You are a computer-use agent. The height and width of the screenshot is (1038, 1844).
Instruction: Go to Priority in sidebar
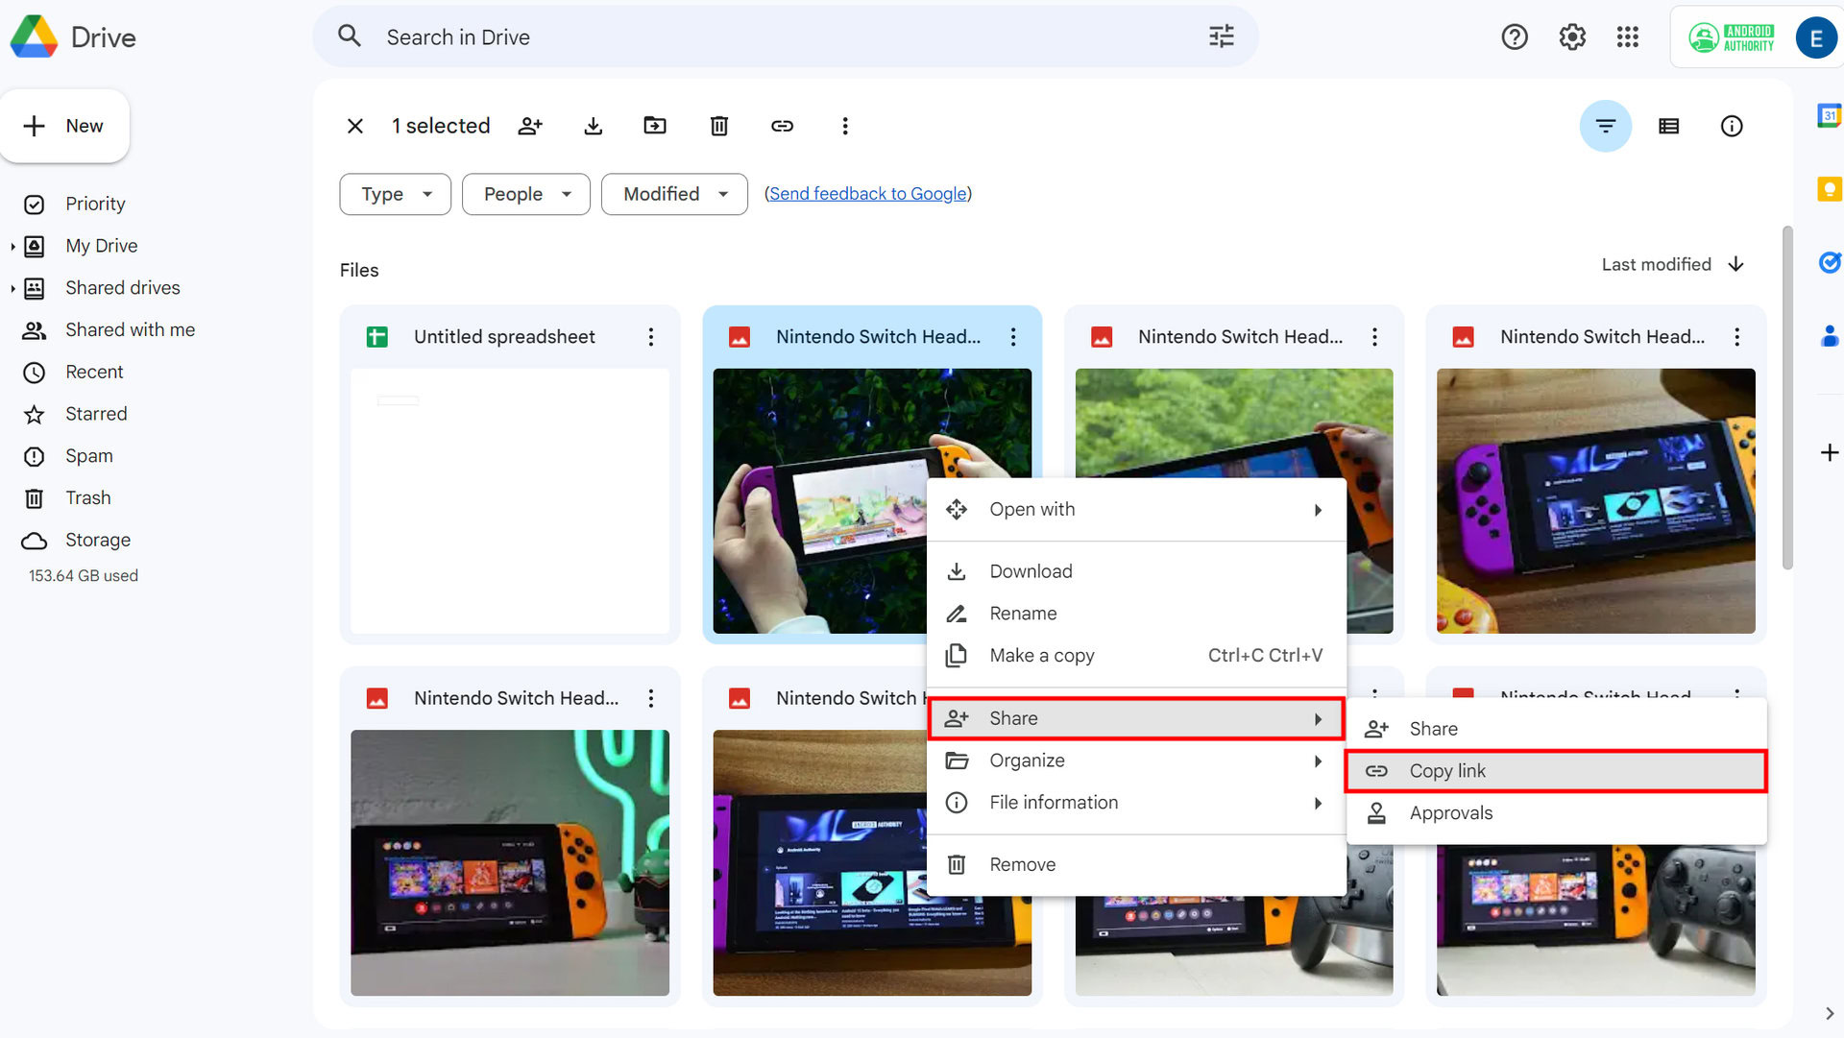click(x=95, y=204)
